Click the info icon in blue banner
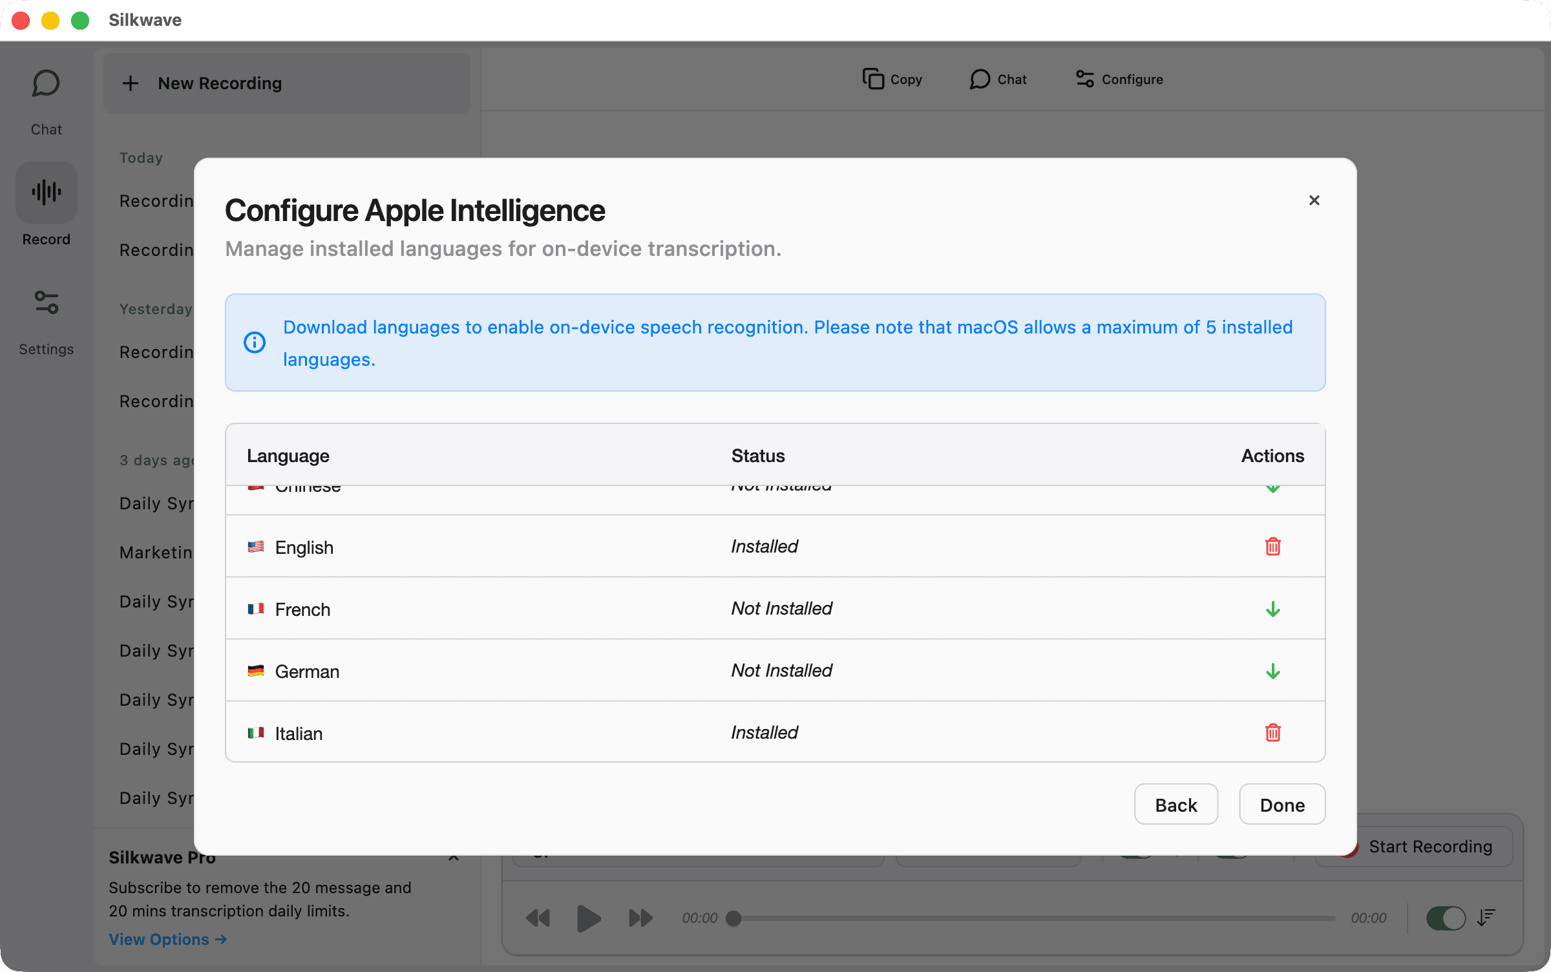The width and height of the screenshot is (1551, 972). tap(255, 343)
